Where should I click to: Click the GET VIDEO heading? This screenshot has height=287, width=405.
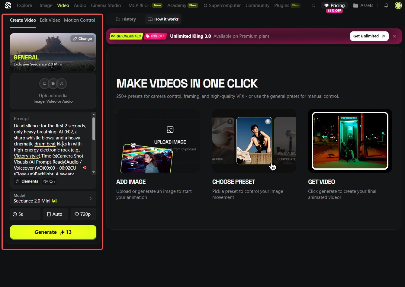click(x=322, y=182)
